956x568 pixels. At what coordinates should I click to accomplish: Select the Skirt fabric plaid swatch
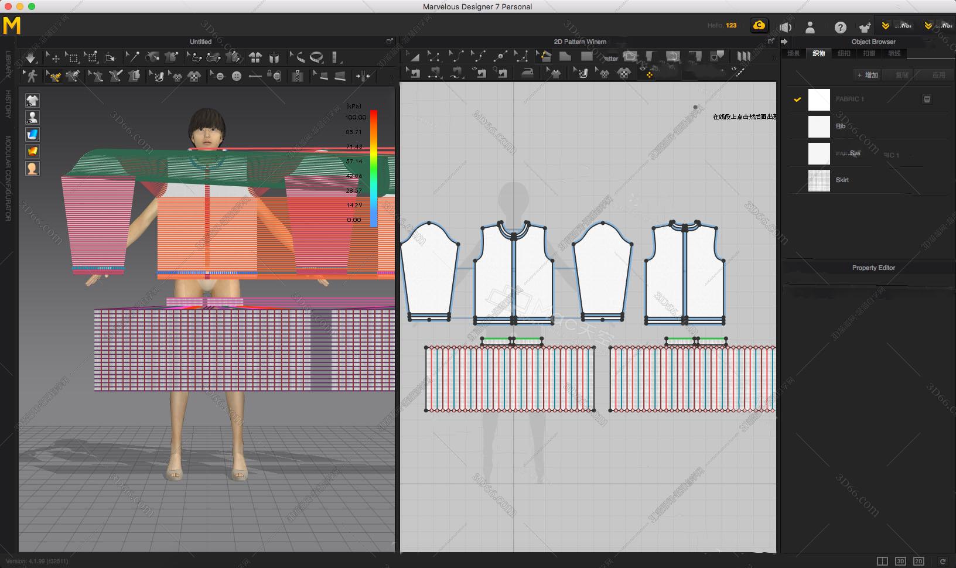click(819, 180)
